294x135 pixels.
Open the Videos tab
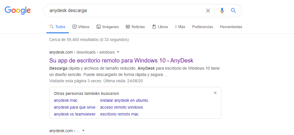(x=81, y=27)
